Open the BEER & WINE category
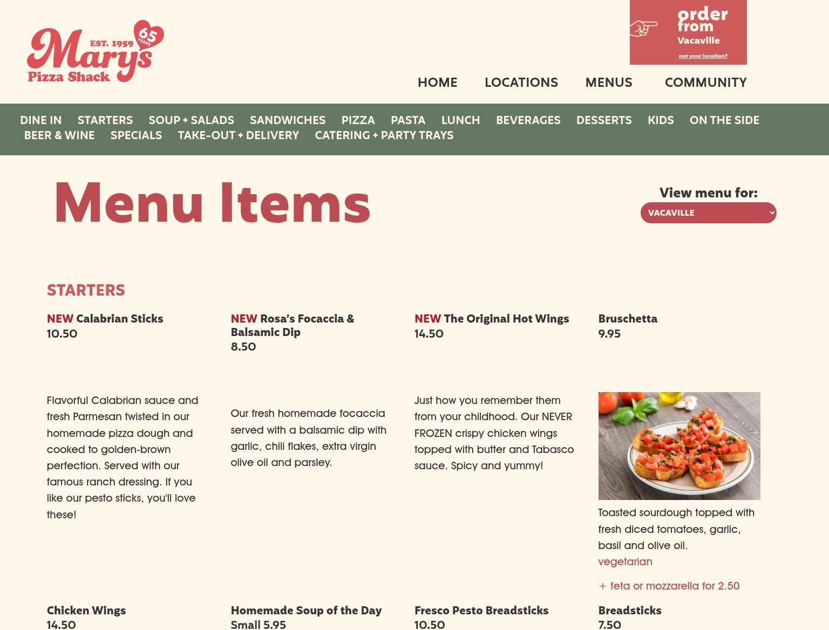The height and width of the screenshot is (630, 829). pyautogui.click(x=59, y=135)
